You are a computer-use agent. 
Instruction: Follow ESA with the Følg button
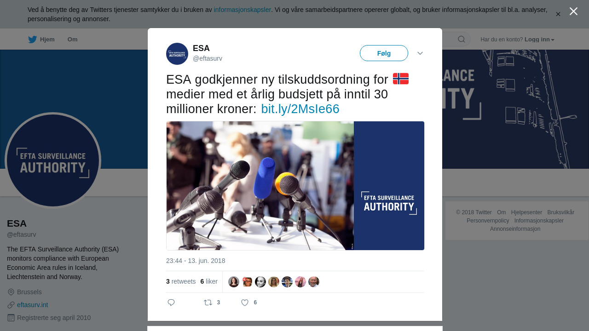[384, 53]
